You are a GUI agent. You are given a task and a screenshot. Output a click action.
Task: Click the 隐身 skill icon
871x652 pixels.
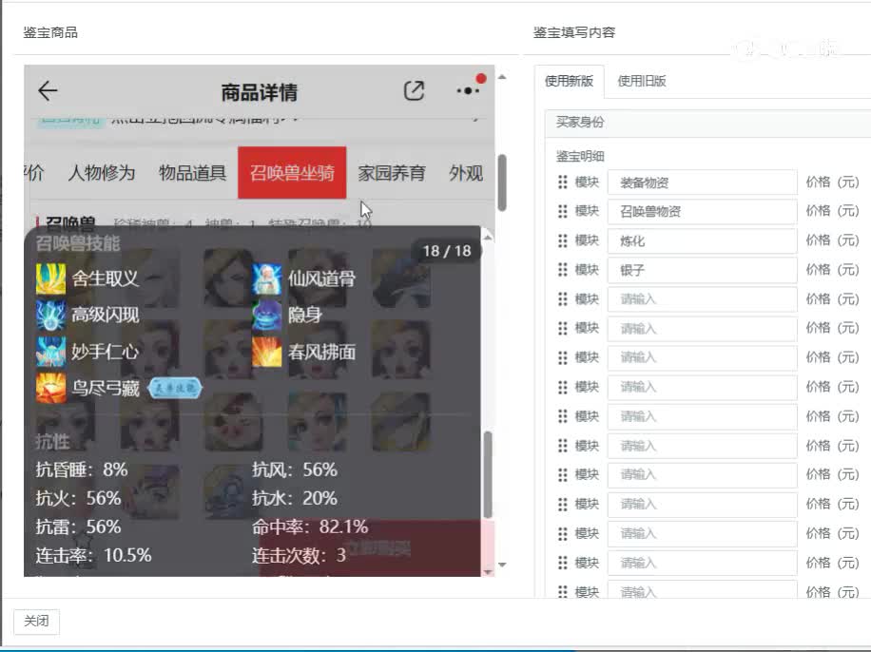coord(266,316)
